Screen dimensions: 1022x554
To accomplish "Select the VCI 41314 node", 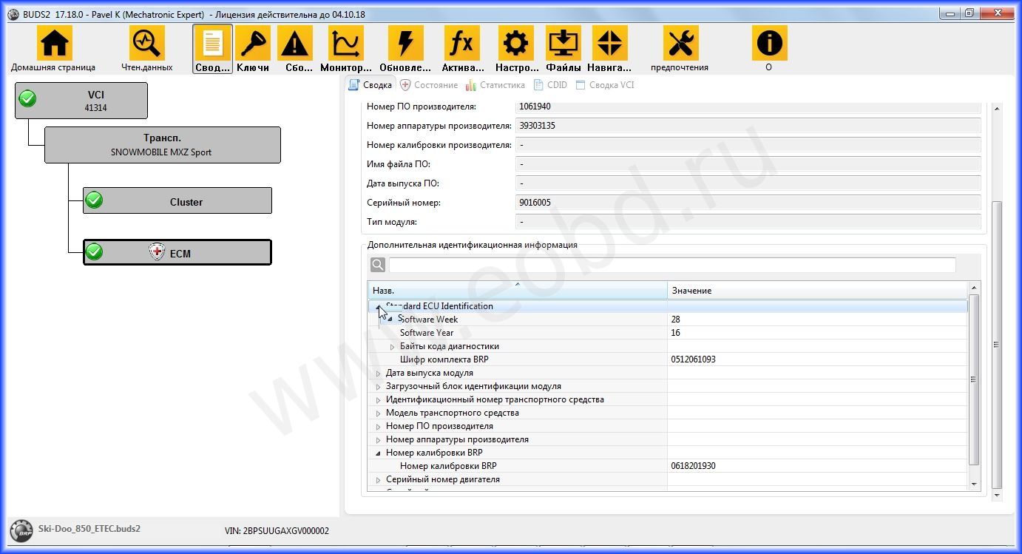I will [x=81, y=101].
